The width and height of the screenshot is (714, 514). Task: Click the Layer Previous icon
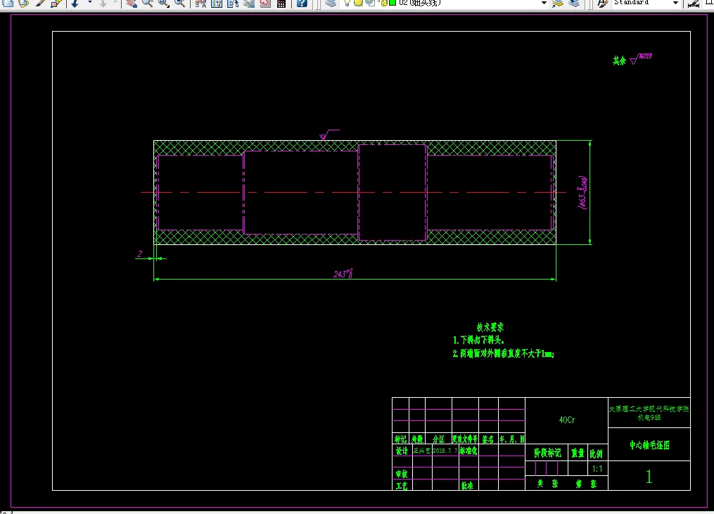[x=574, y=4]
